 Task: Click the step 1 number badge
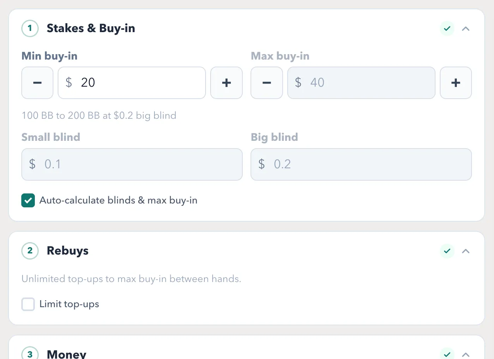(30, 29)
